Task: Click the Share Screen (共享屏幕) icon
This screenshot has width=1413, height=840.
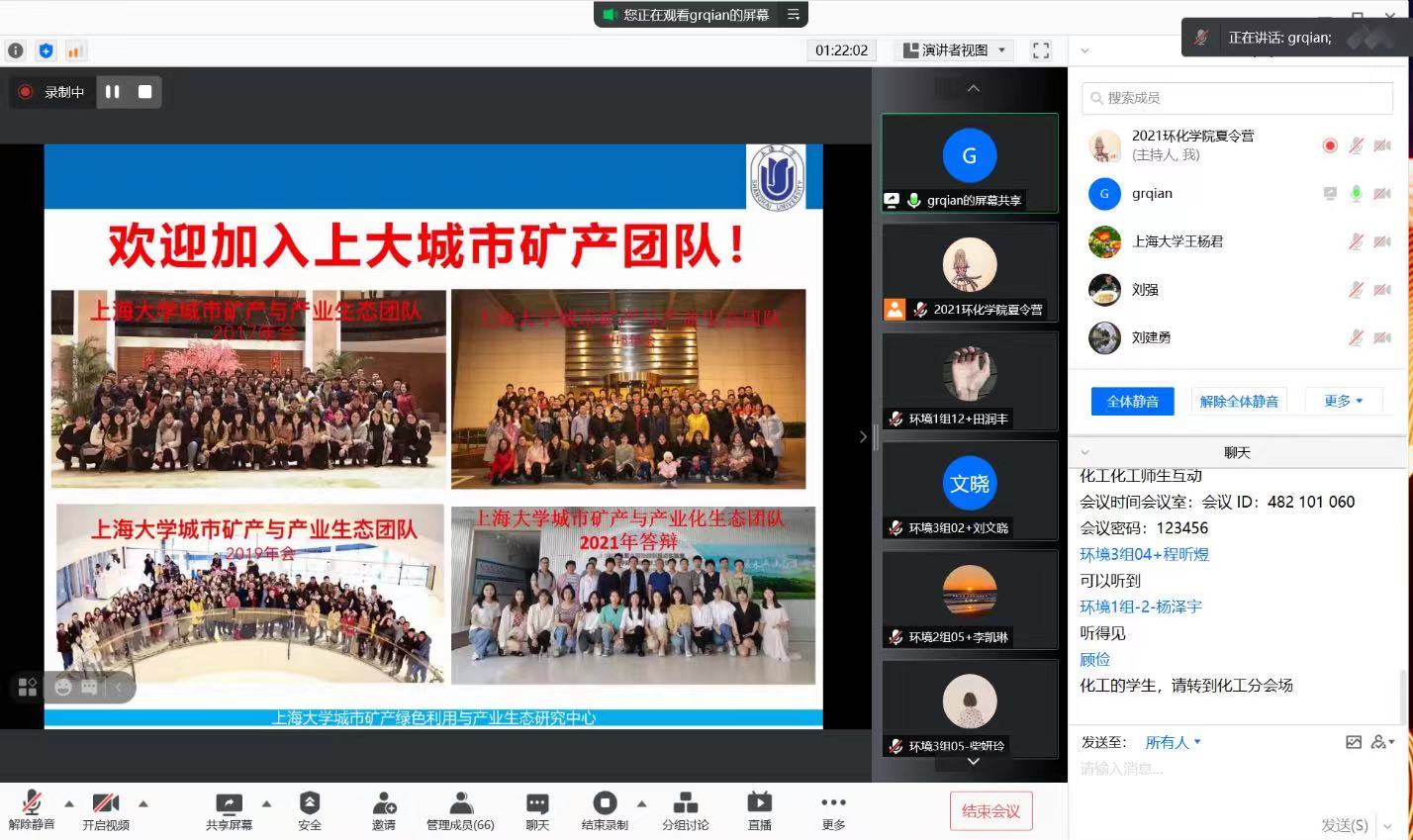Action: (x=229, y=802)
